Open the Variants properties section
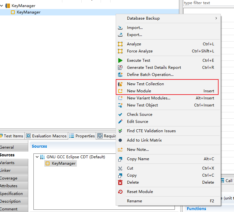This screenshot has width=234, height=212. [x=14, y=163]
